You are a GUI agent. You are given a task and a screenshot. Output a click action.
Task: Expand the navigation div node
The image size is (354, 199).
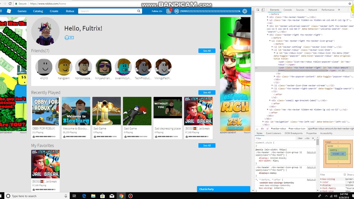pos(263,122)
